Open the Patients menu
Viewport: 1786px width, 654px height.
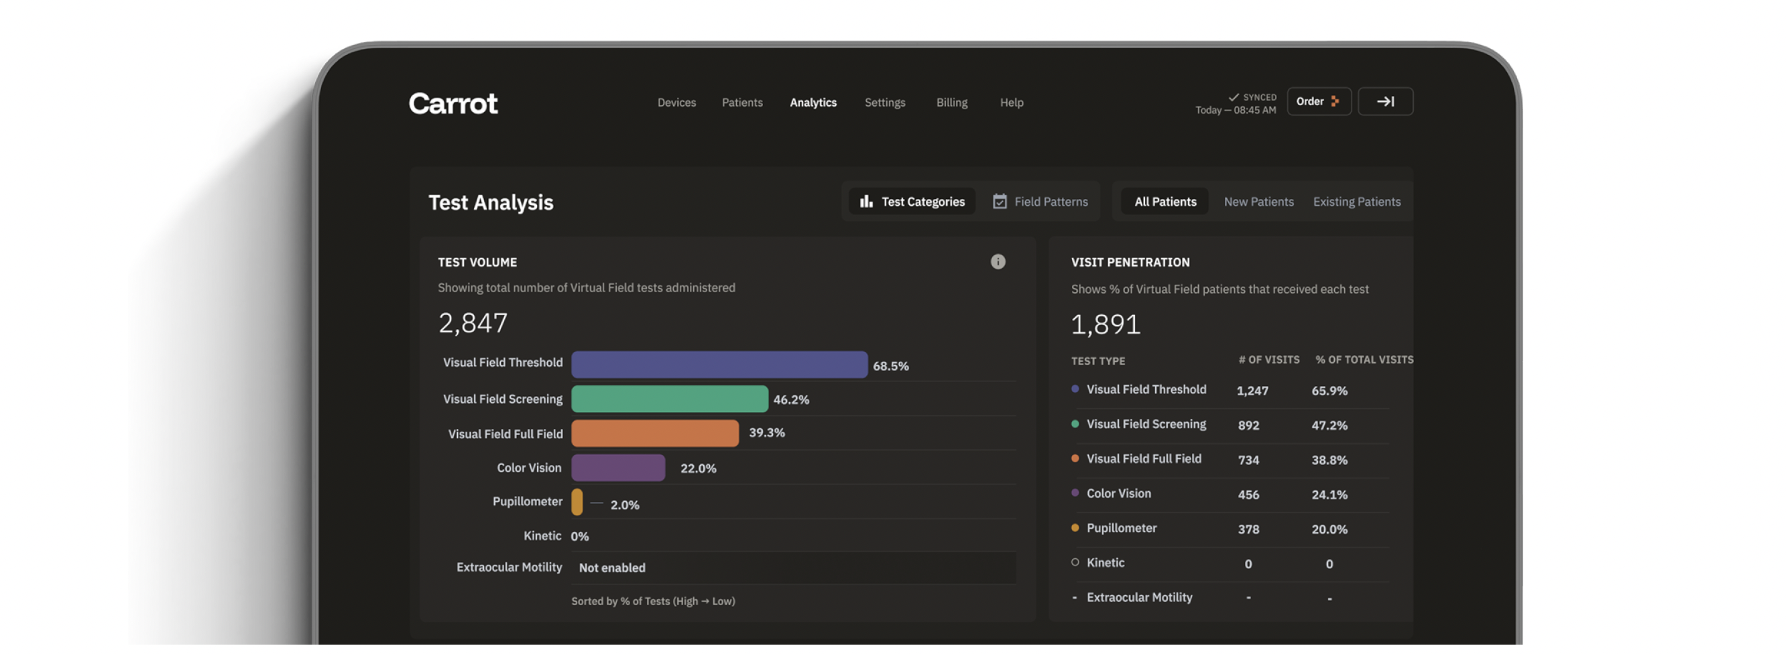coord(742,103)
